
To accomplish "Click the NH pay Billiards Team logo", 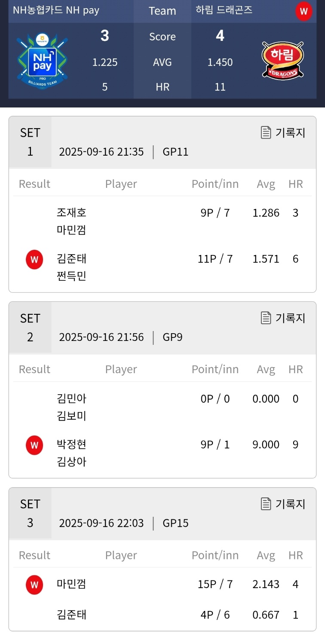I will [43, 61].
